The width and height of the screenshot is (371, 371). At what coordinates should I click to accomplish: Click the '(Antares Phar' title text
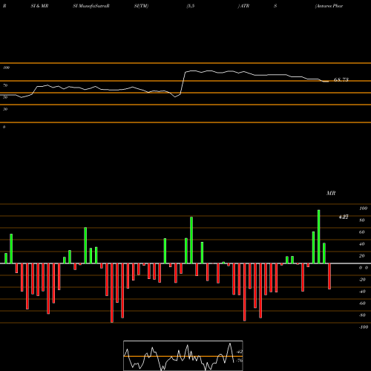coord(329,6)
